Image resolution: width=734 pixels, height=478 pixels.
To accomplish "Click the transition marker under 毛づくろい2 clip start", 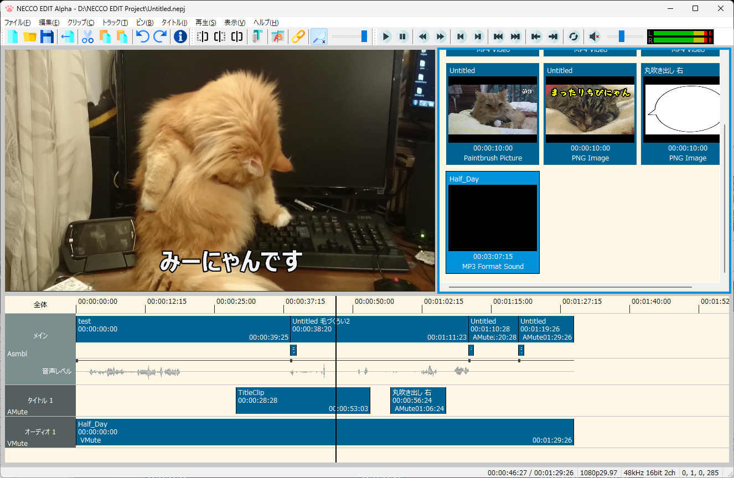I will coord(293,350).
